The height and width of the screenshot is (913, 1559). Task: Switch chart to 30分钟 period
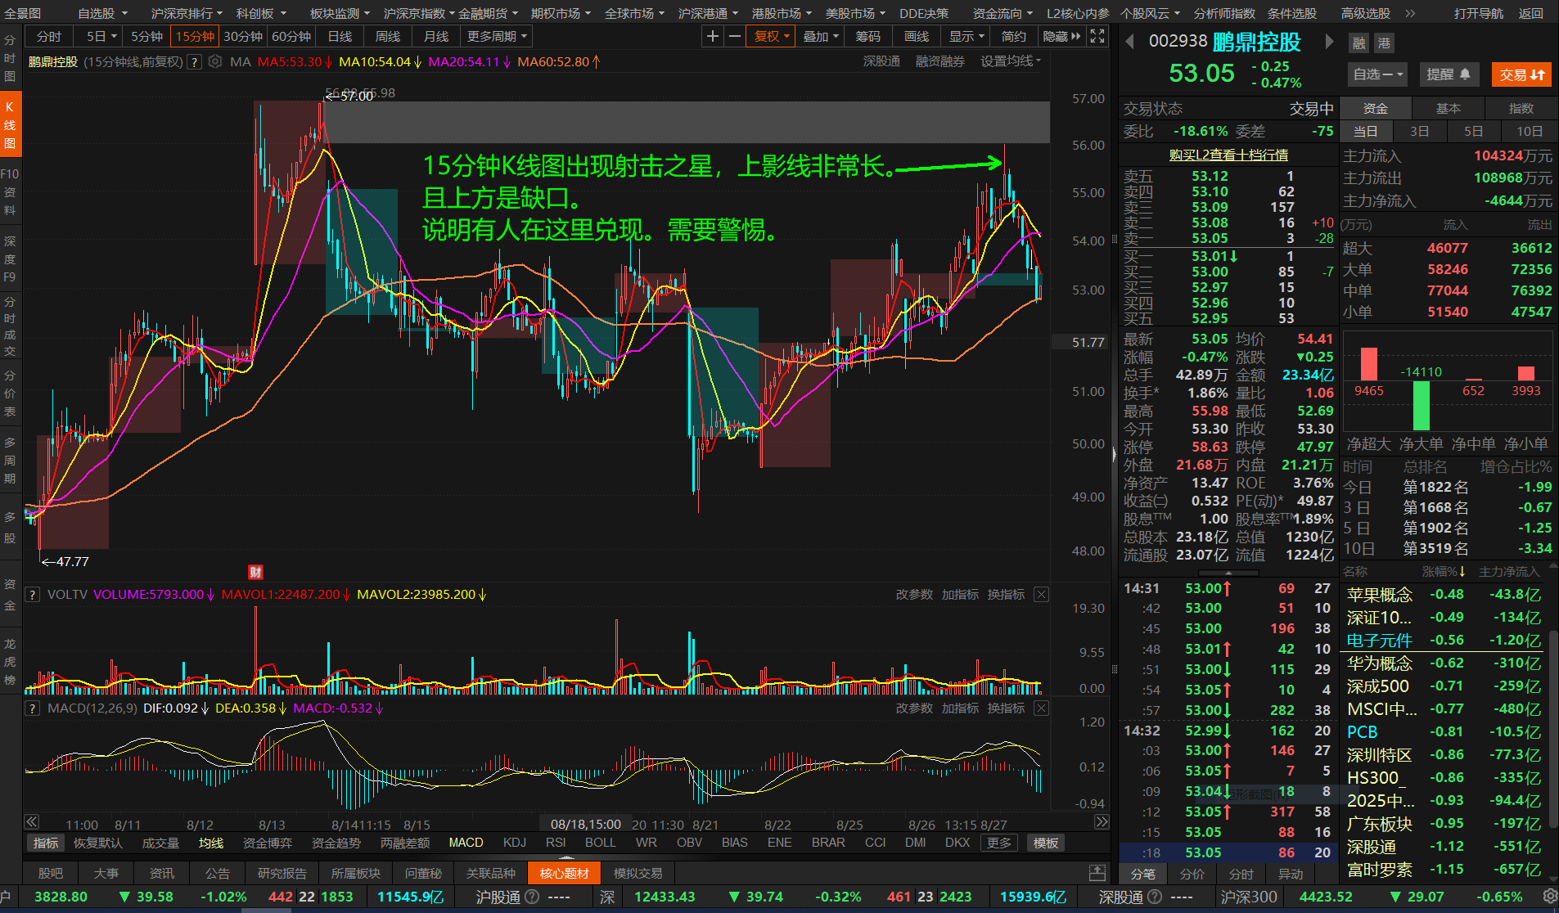(243, 36)
